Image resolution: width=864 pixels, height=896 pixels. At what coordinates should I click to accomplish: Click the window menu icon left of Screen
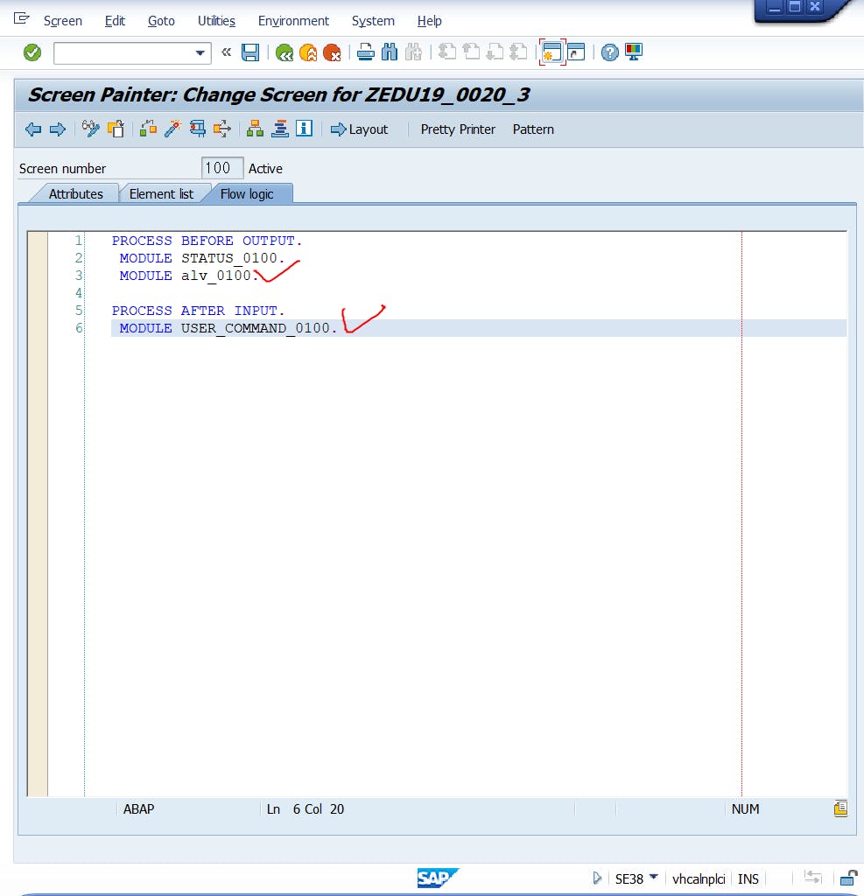click(21, 19)
